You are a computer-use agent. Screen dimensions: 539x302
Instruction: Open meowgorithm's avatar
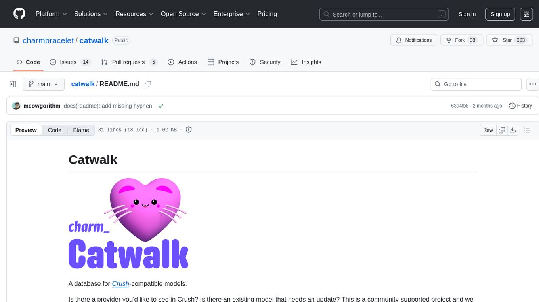click(16, 106)
